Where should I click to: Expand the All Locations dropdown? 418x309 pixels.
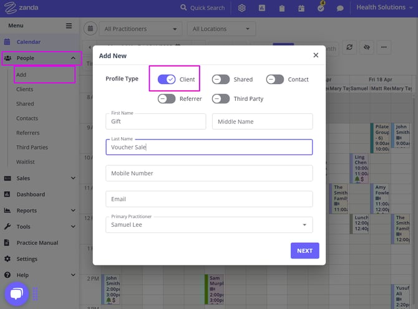(x=221, y=29)
